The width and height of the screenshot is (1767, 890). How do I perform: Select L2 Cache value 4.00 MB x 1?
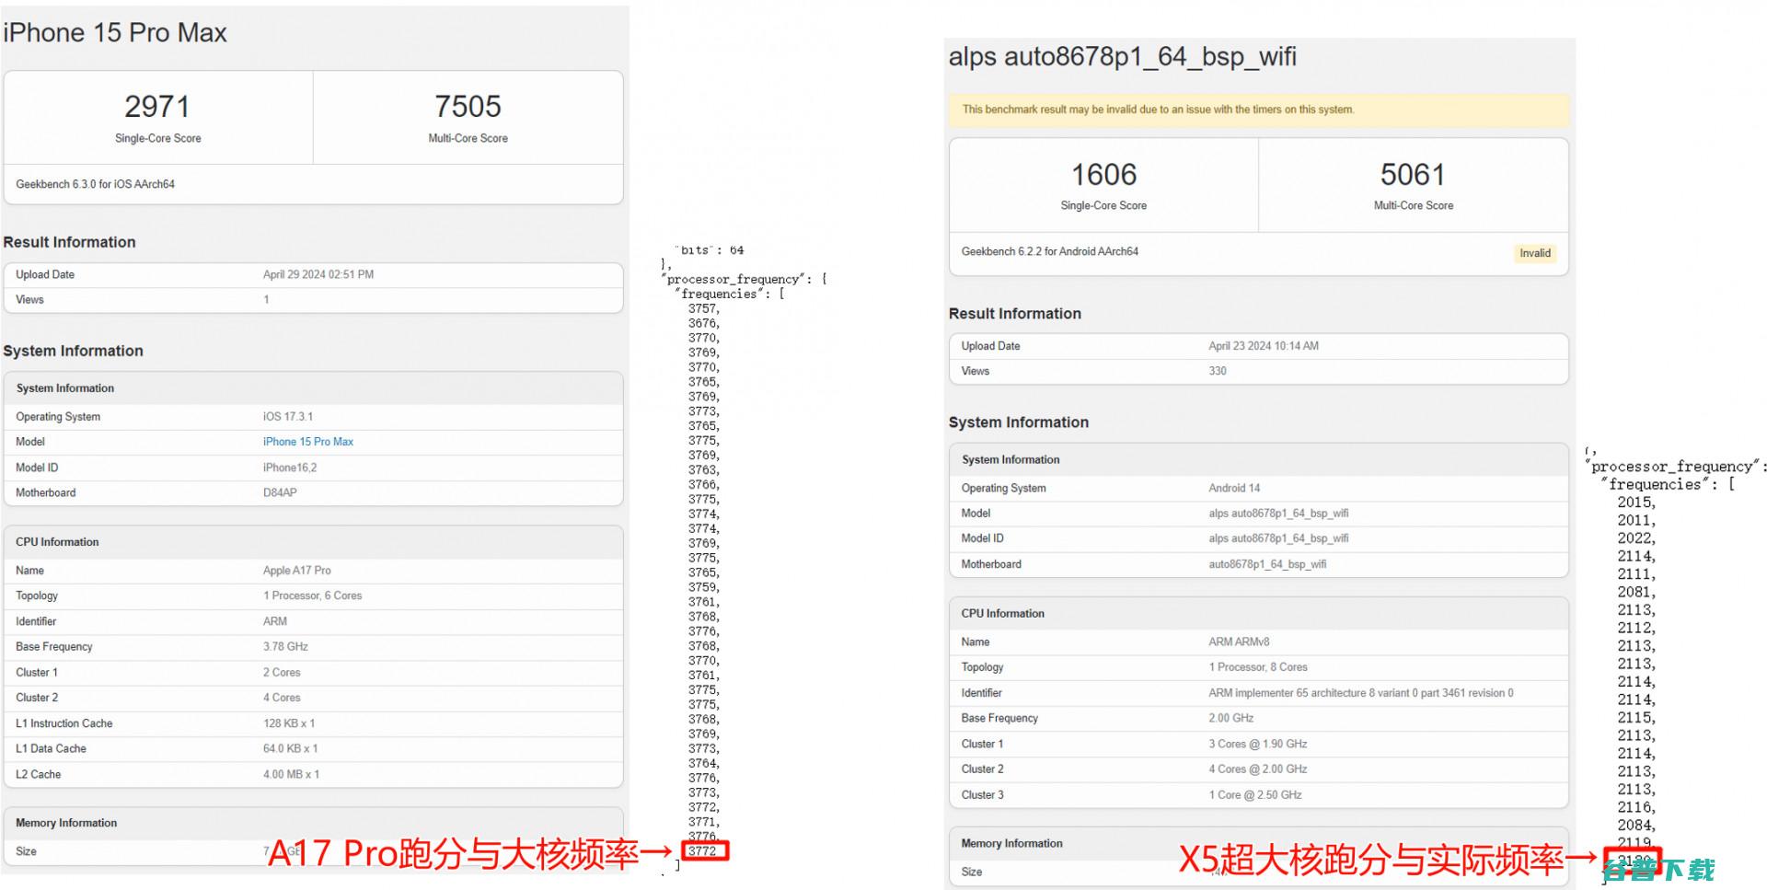click(x=291, y=774)
